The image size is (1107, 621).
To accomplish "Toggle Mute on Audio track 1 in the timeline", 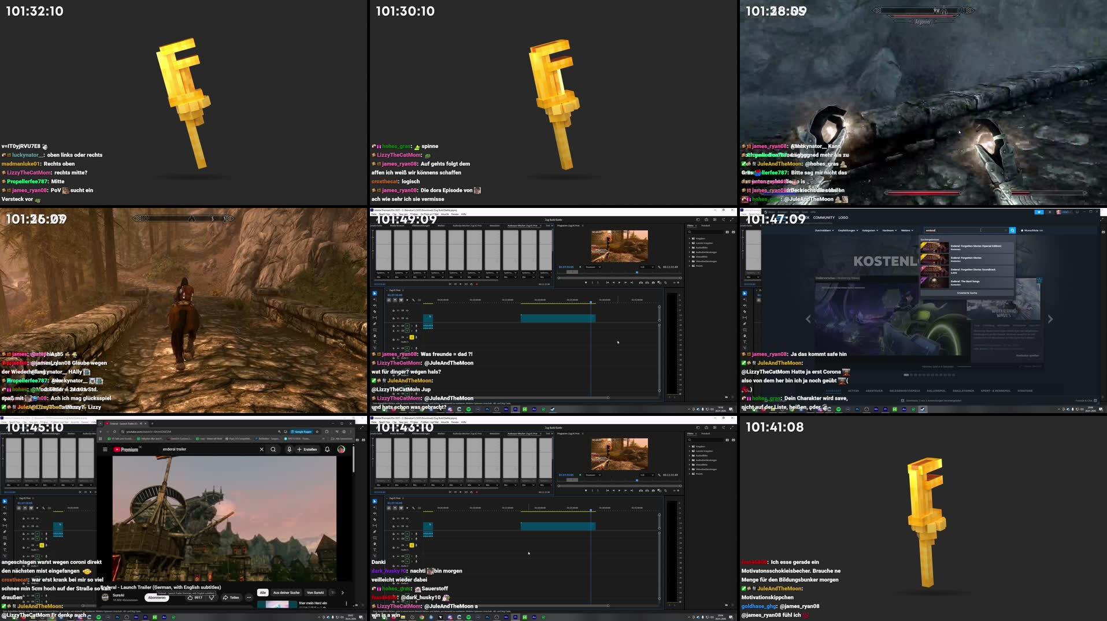I will tap(407, 325).
